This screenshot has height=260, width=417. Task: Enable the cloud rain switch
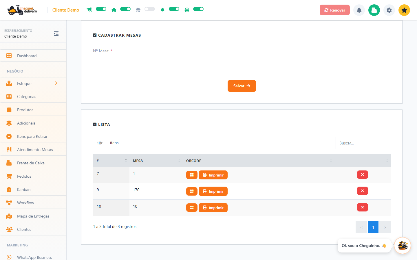coord(150,9)
